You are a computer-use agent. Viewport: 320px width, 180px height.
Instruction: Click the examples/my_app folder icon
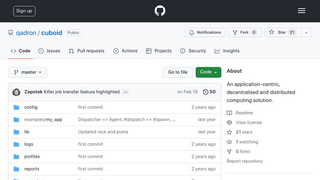click(x=16, y=120)
